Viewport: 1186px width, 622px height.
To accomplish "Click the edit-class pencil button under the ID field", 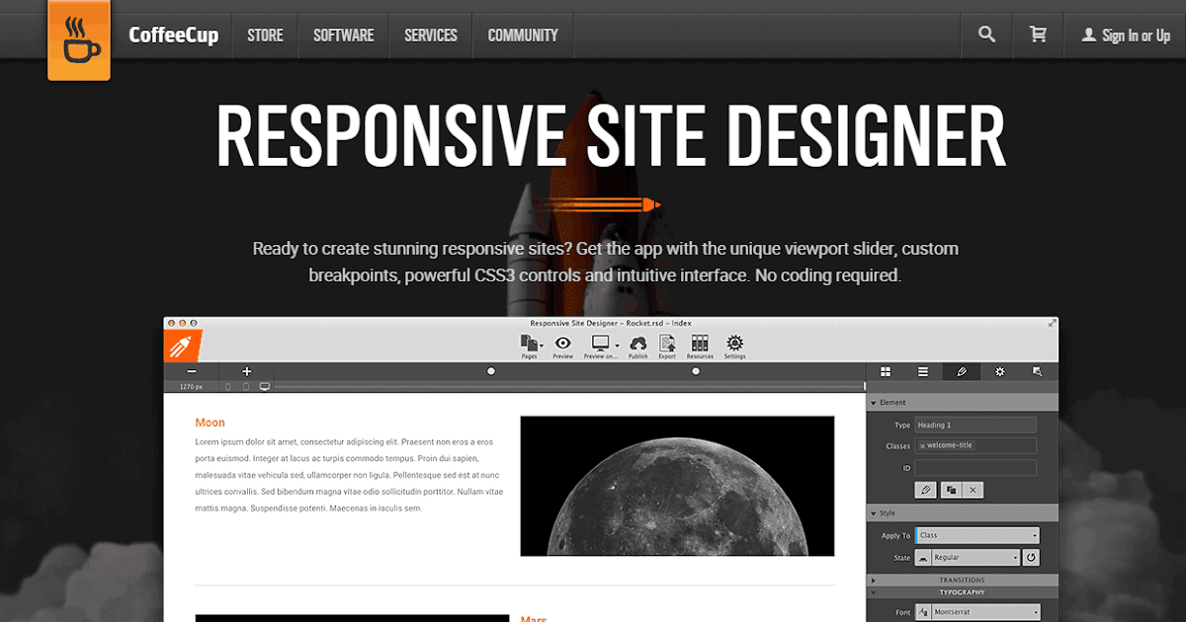I will 926,489.
